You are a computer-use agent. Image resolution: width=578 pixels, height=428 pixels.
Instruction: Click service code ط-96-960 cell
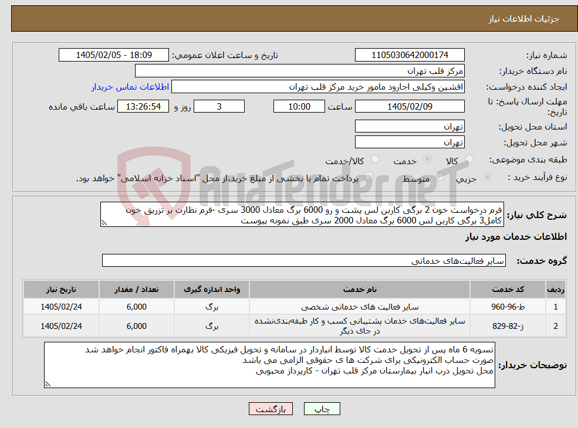[508, 307]
